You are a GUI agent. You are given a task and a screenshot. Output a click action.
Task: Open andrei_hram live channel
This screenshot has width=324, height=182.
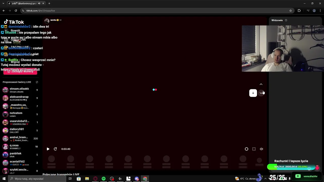[20, 139]
